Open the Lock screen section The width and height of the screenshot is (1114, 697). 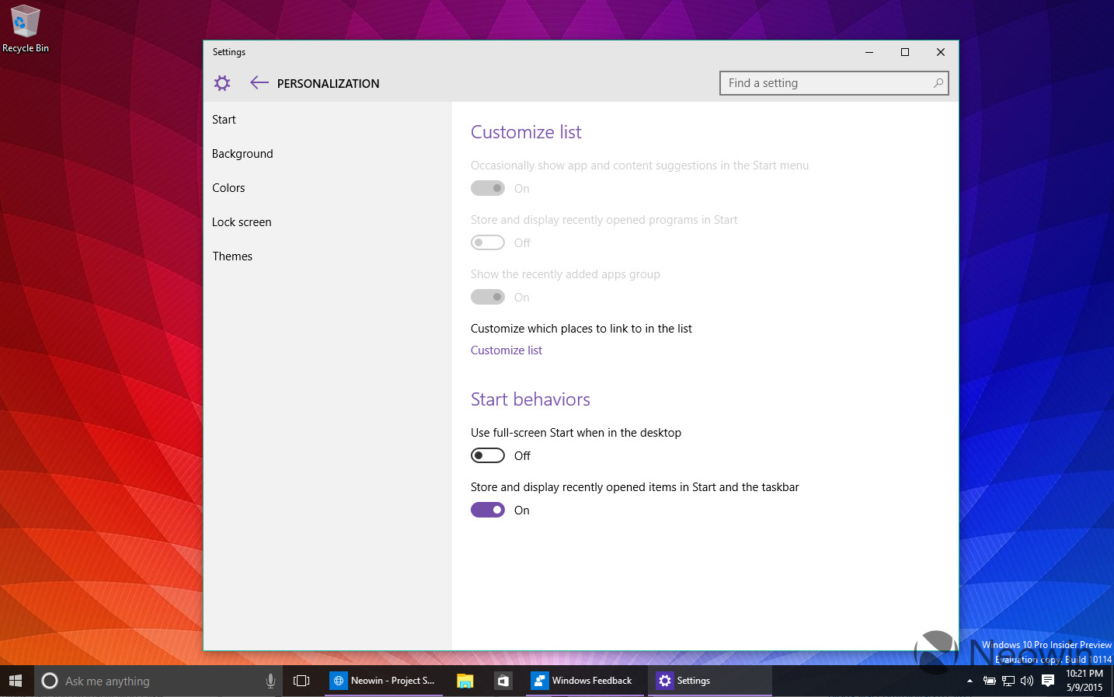point(242,222)
